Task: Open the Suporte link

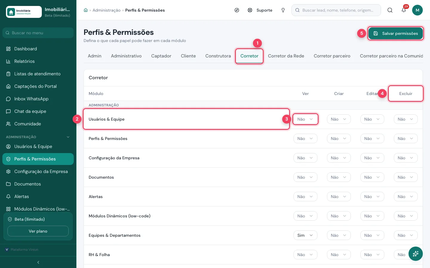Action: tap(260, 10)
